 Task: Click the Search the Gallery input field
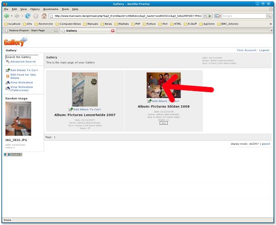point(24,57)
